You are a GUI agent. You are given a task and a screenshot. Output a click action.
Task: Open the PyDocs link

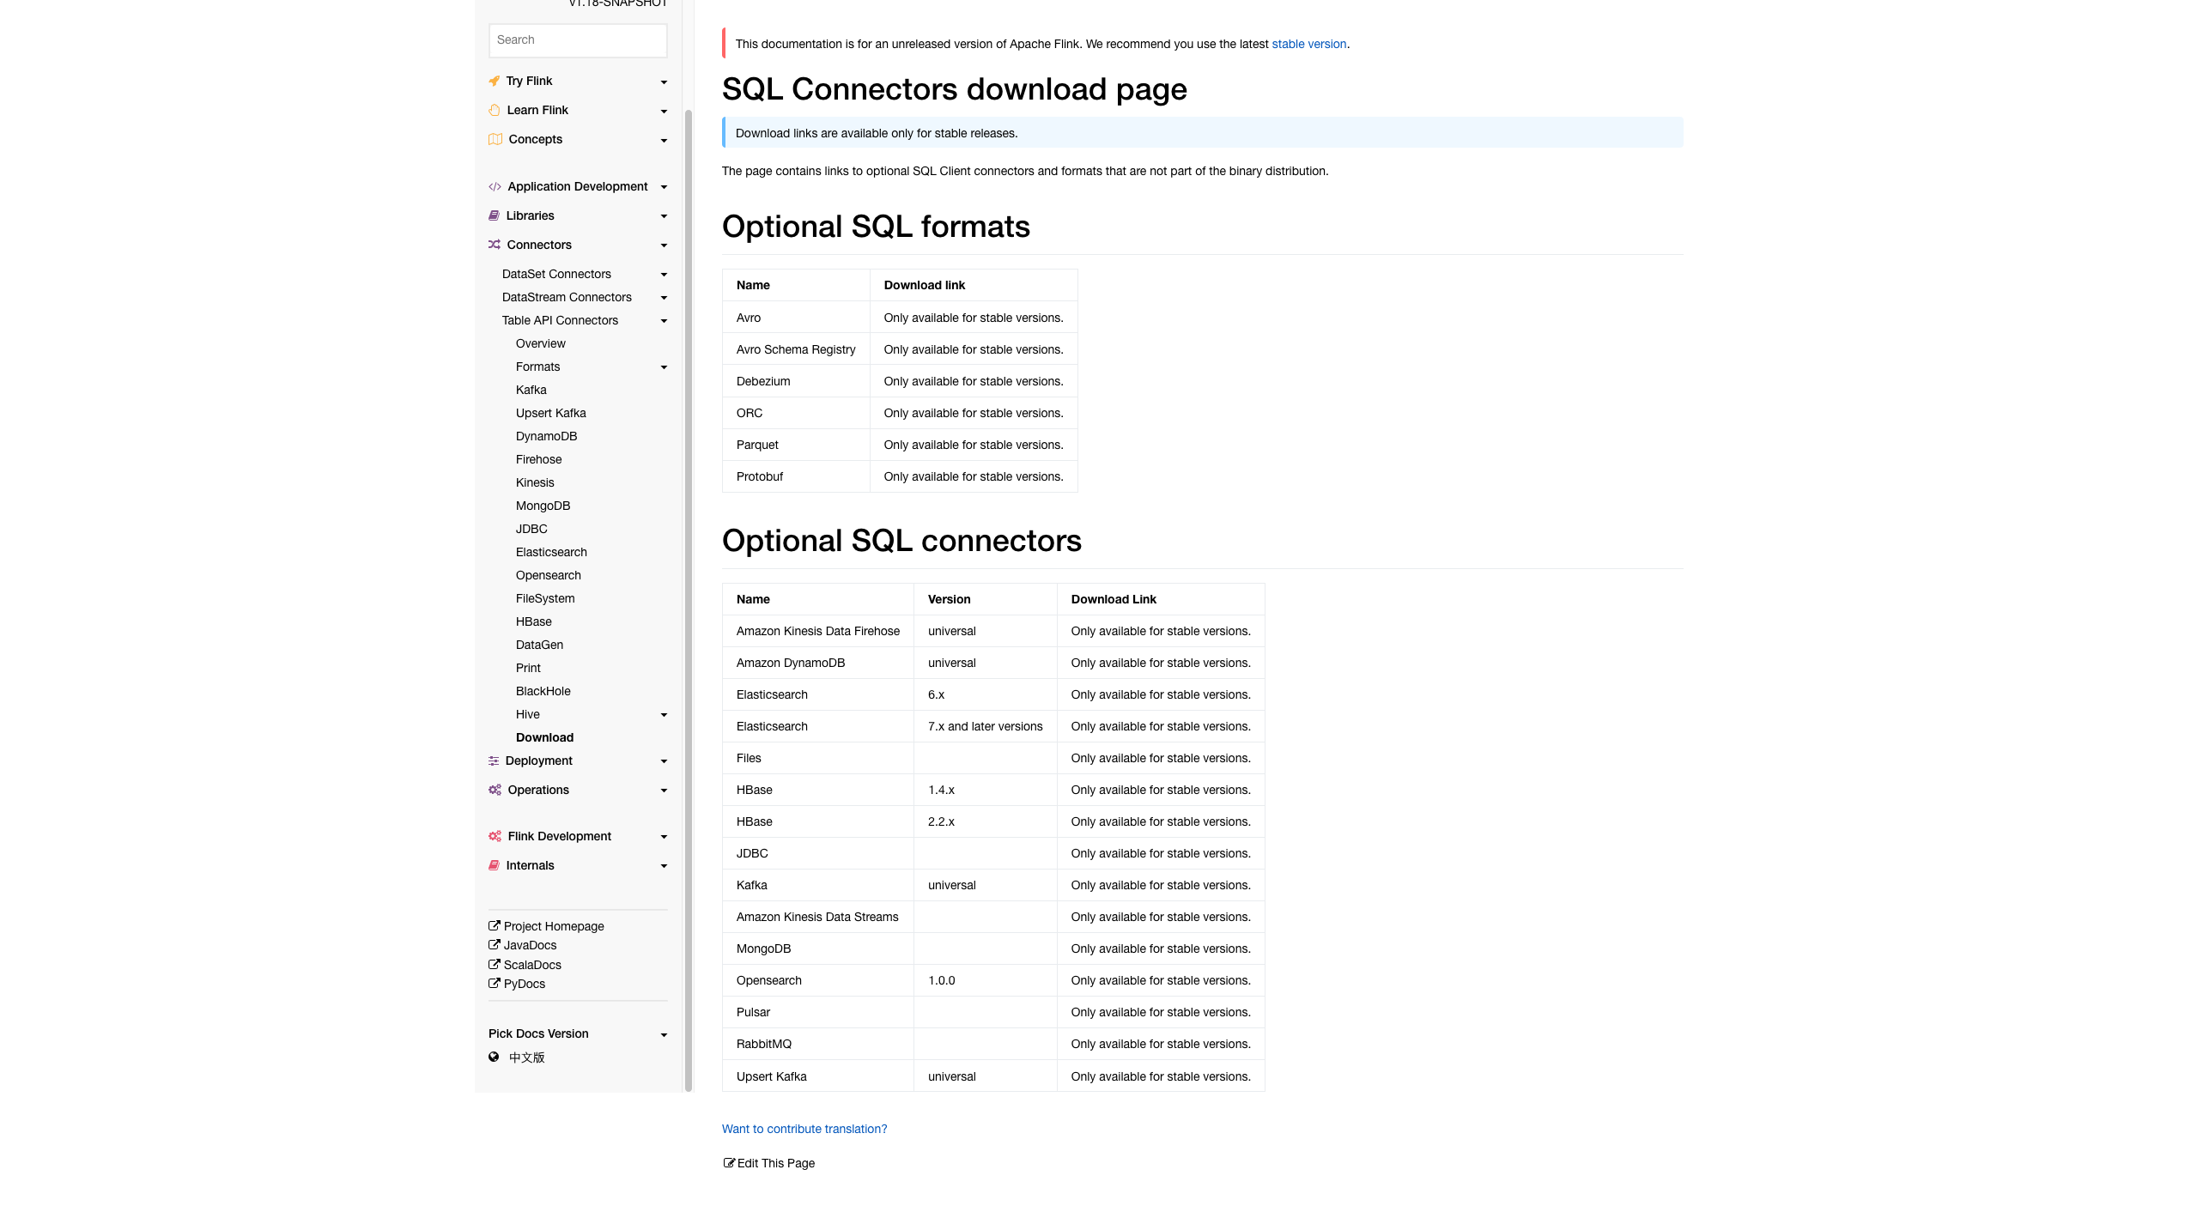(x=524, y=984)
